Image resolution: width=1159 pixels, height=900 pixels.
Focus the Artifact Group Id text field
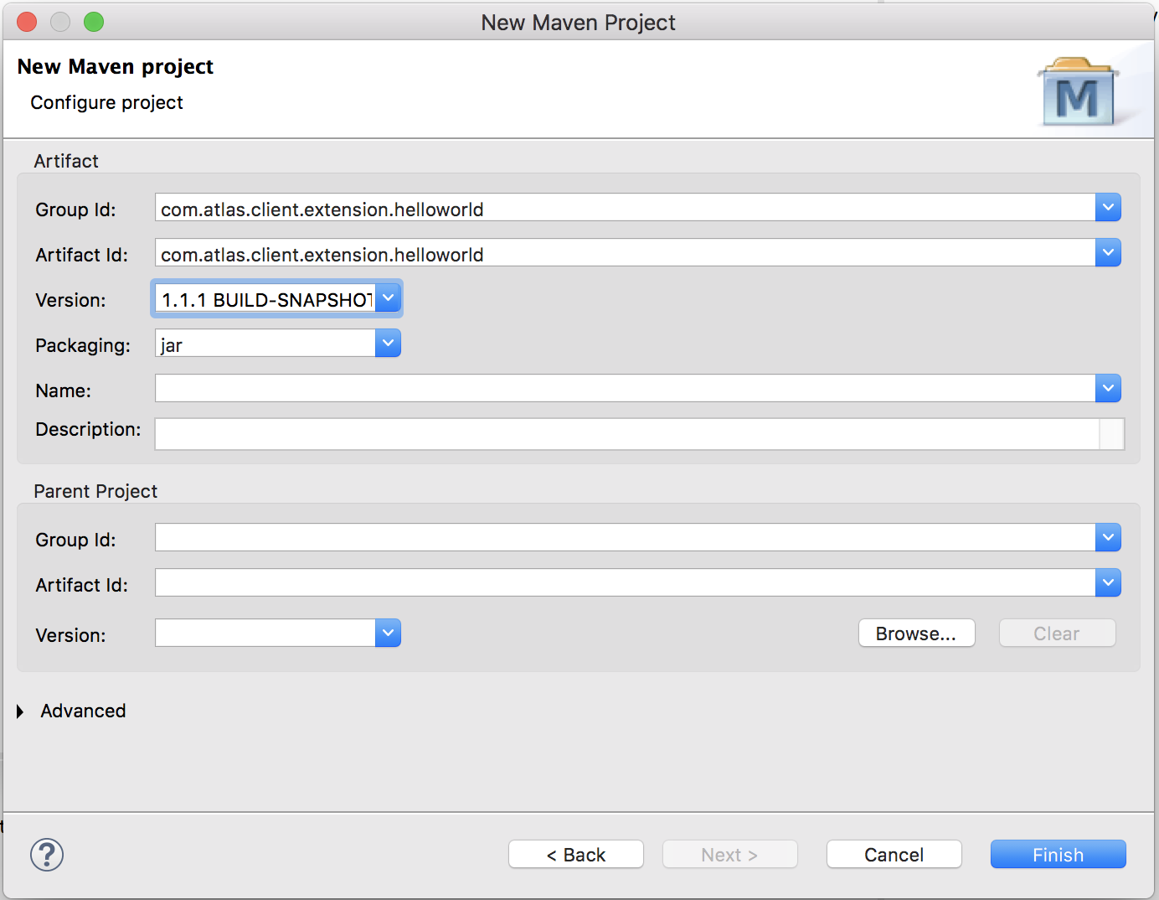click(624, 208)
